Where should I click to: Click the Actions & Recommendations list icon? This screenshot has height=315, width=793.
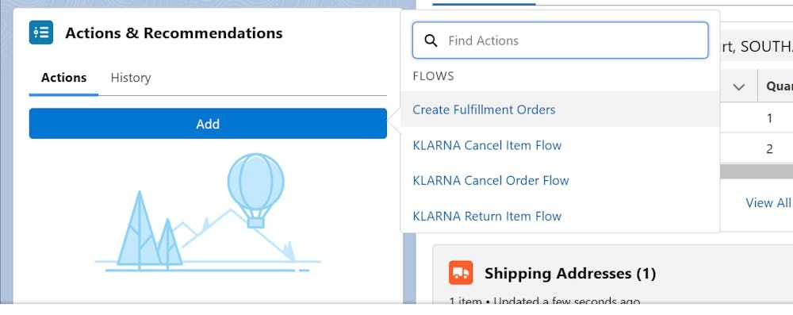41,33
